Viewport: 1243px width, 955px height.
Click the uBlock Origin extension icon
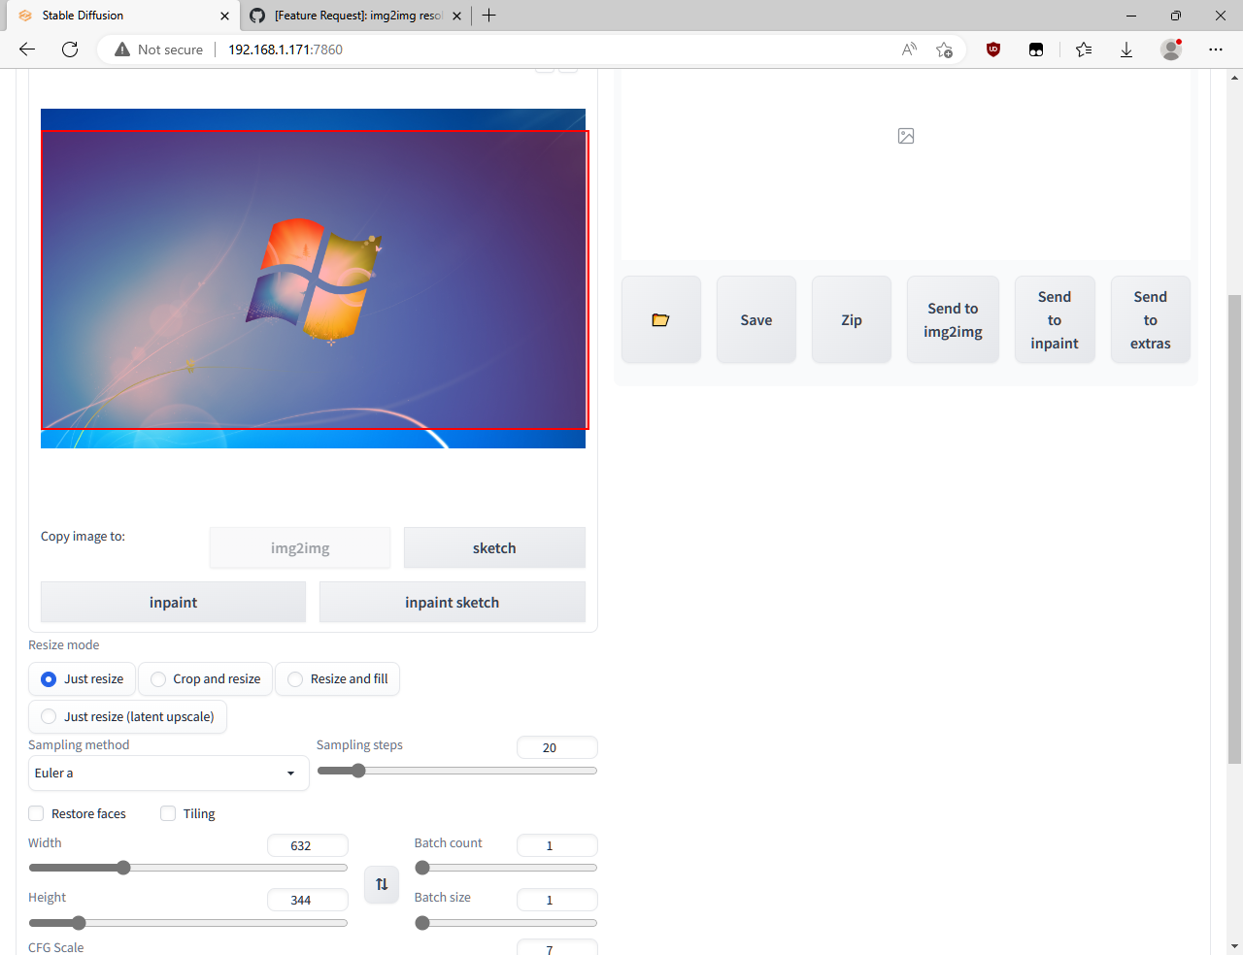[x=992, y=49]
